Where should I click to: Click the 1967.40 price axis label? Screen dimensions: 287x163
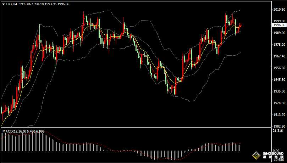click(x=278, y=56)
